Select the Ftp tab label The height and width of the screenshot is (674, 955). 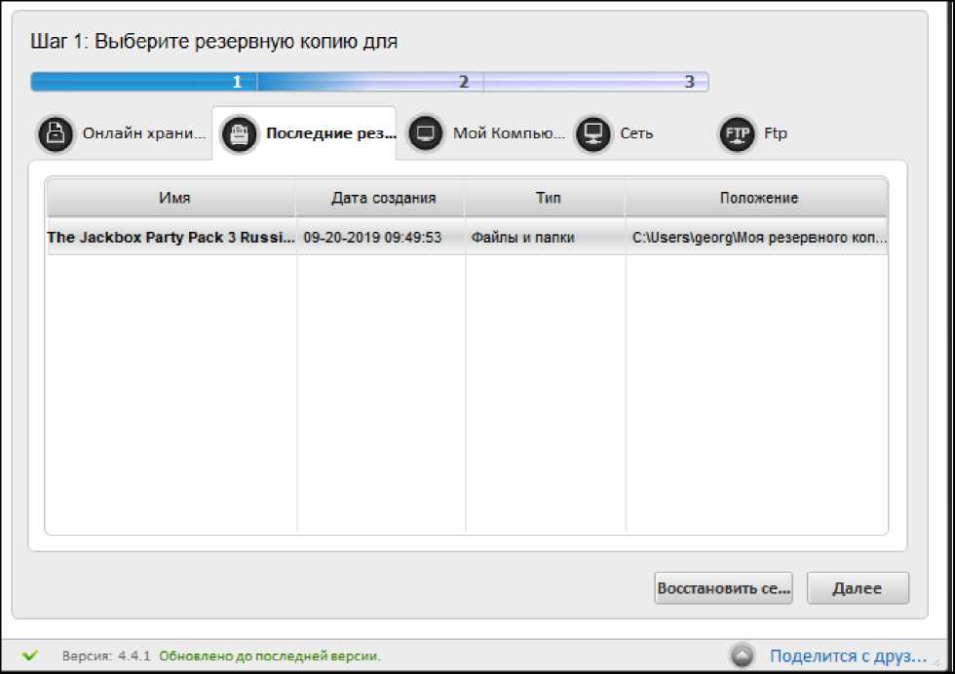point(776,133)
